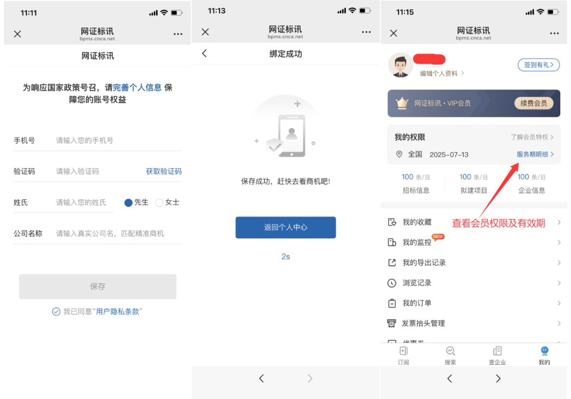Image resolution: width=571 pixels, height=399 pixels.
Task: Click the 我的导出记录 export icon
Action: click(x=392, y=262)
